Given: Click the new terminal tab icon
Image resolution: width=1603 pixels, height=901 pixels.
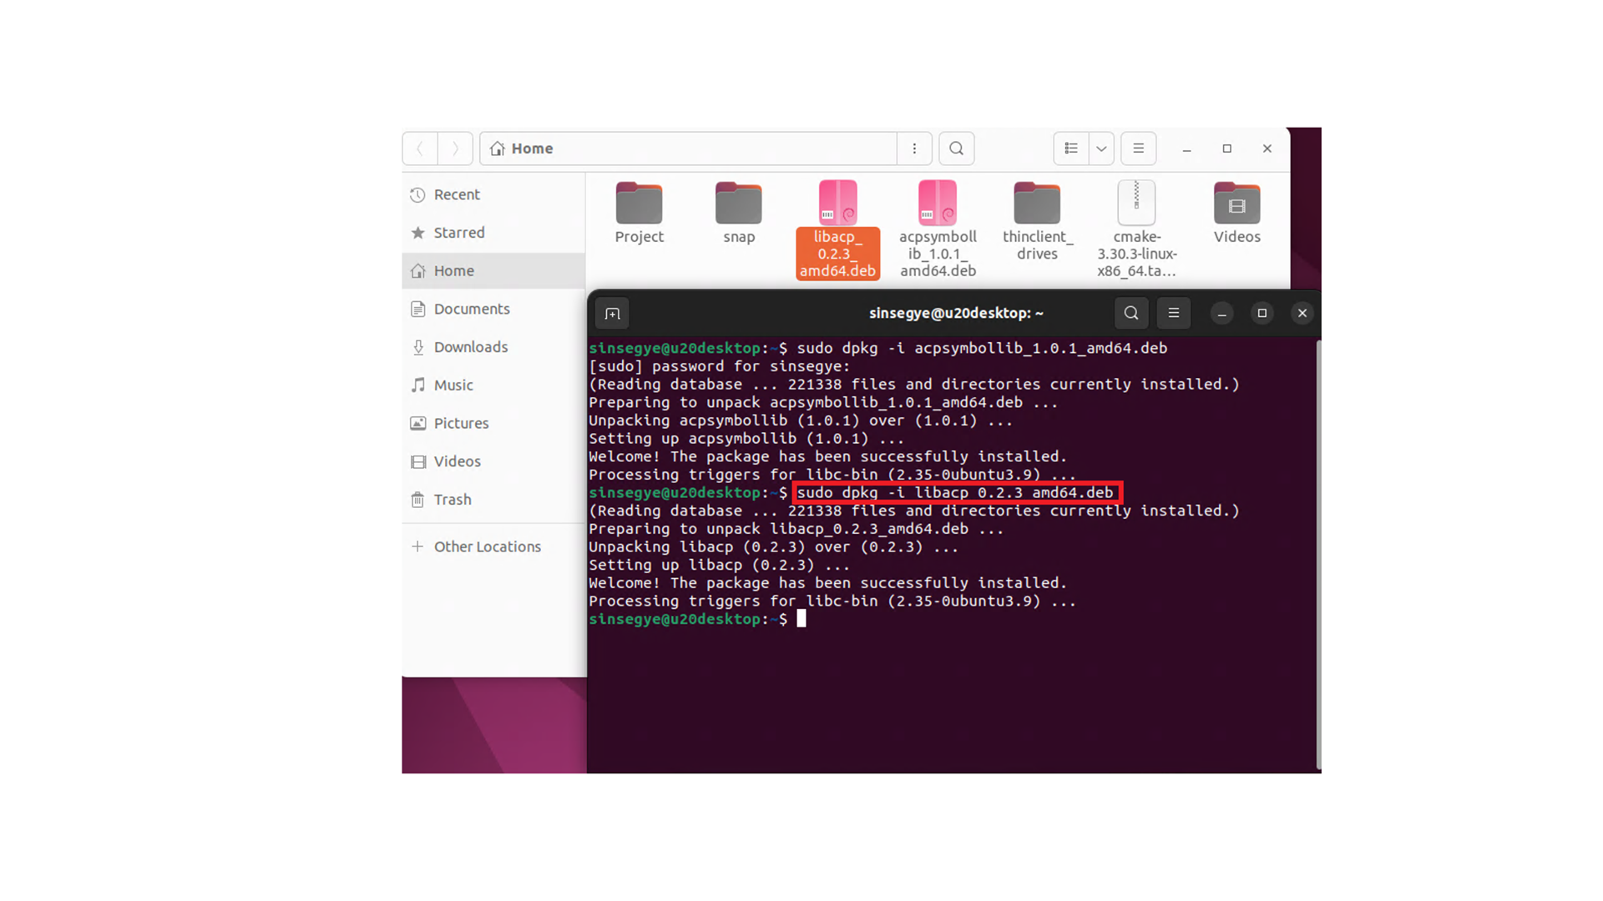Looking at the screenshot, I should click(612, 314).
